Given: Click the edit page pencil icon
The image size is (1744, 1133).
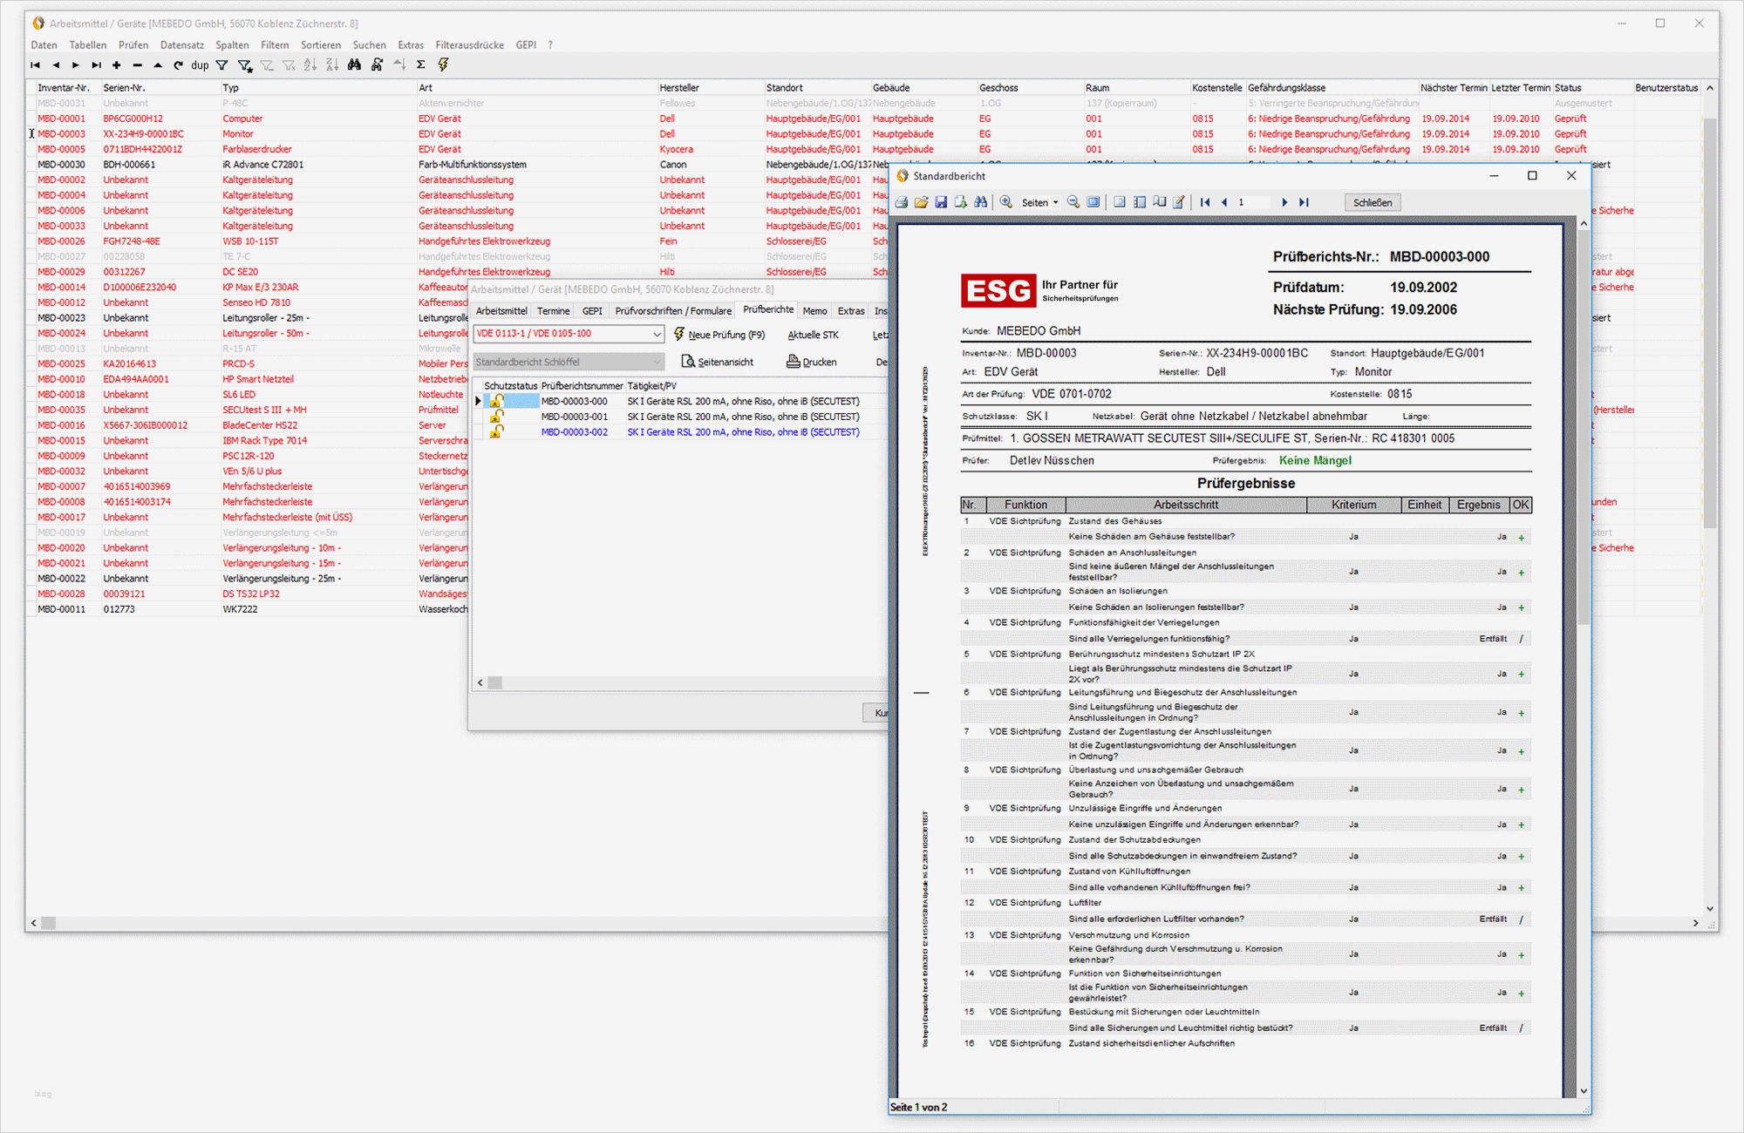Looking at the screenshot, I should click(x=1179, y=202).
